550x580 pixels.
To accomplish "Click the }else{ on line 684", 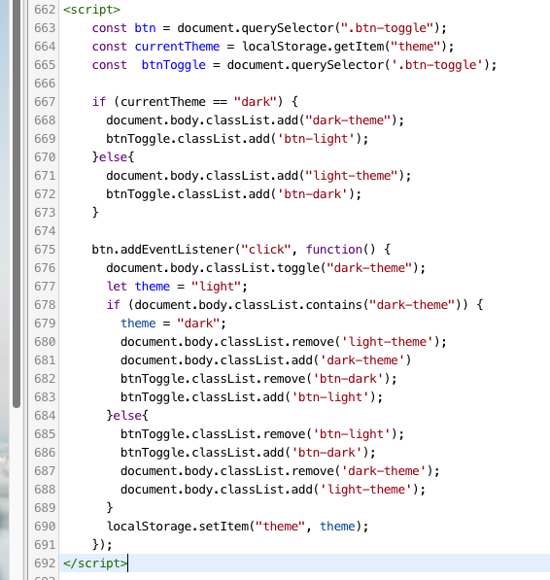I will click(x=127, y=416).
